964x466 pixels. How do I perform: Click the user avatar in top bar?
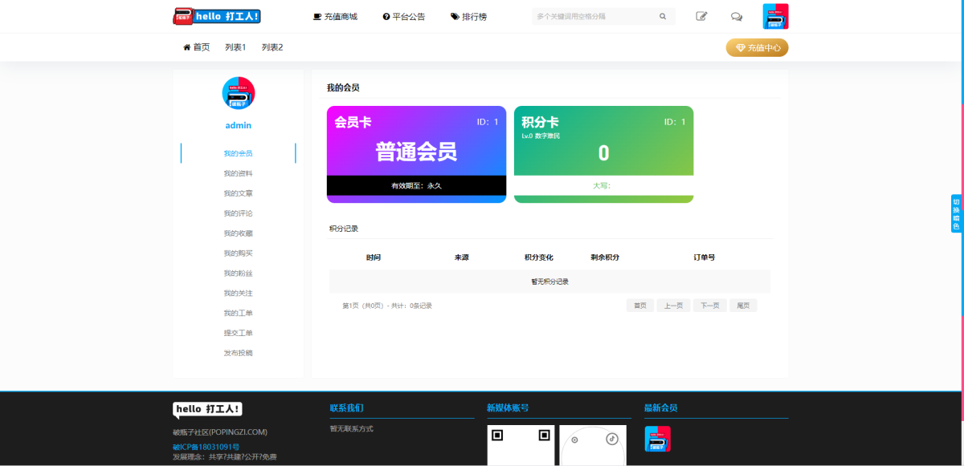coord(775,16)
